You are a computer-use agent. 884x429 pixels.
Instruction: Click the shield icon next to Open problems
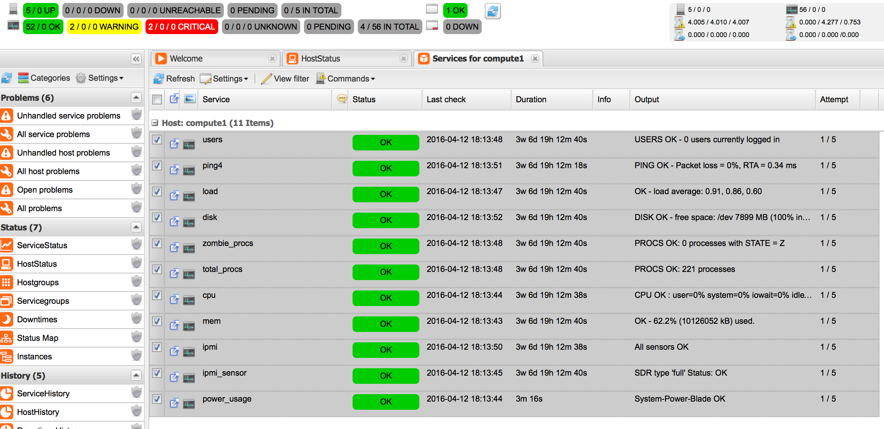[x=137, y=189]
